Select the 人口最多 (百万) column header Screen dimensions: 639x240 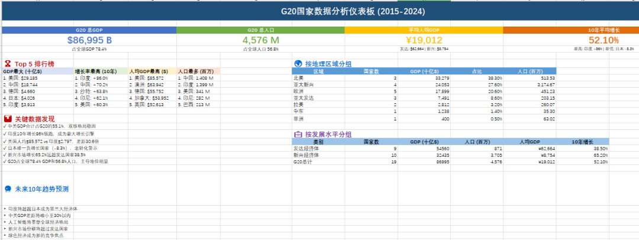198,71
